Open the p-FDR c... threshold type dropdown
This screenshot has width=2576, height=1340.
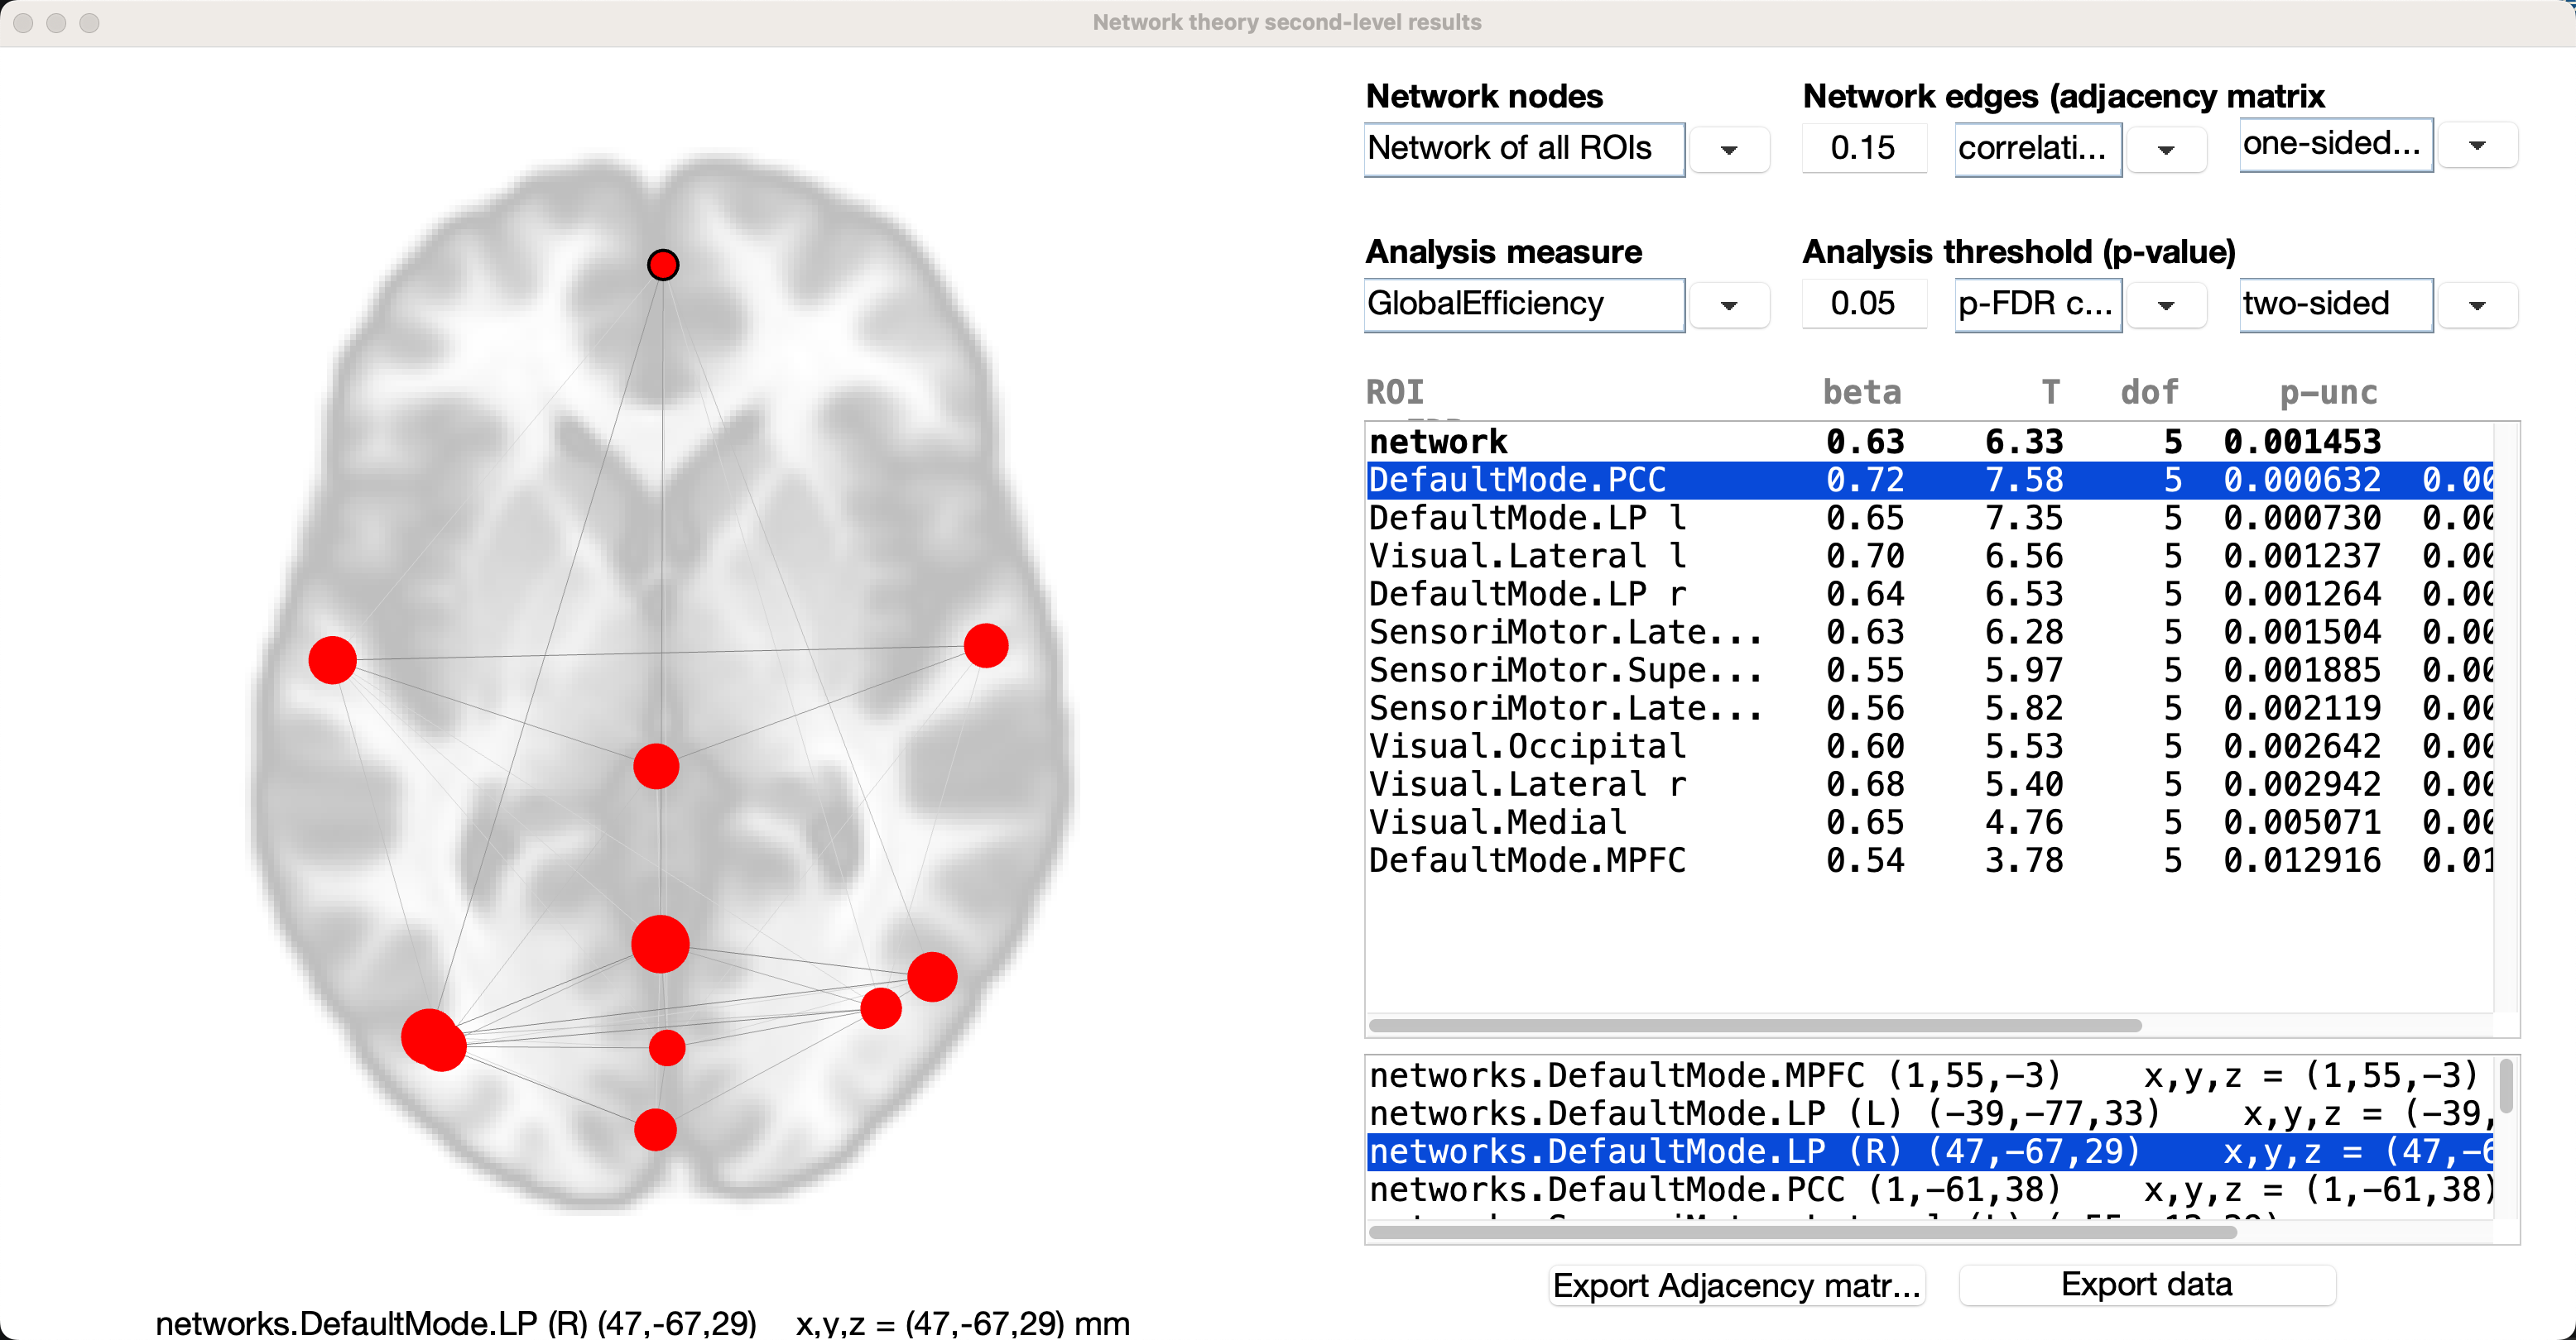(2166, 304)
